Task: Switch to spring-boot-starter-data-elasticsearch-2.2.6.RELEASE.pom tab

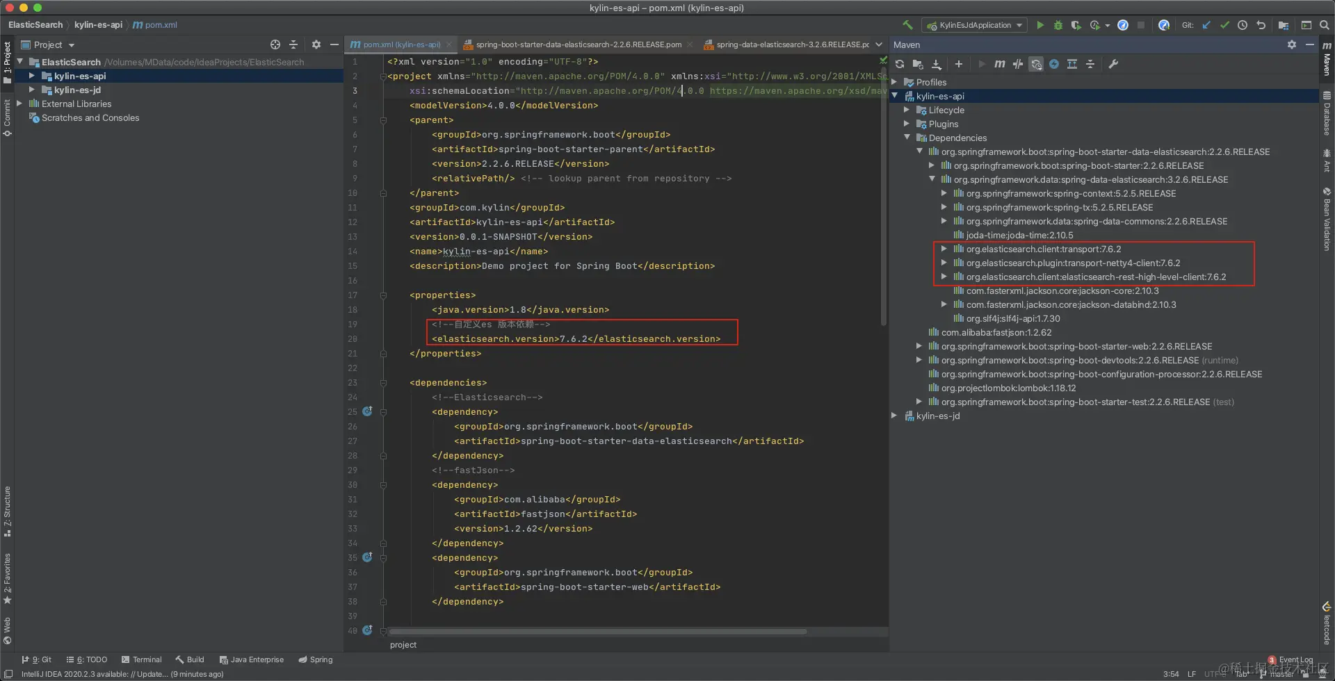Action: (x=578, y=44)
